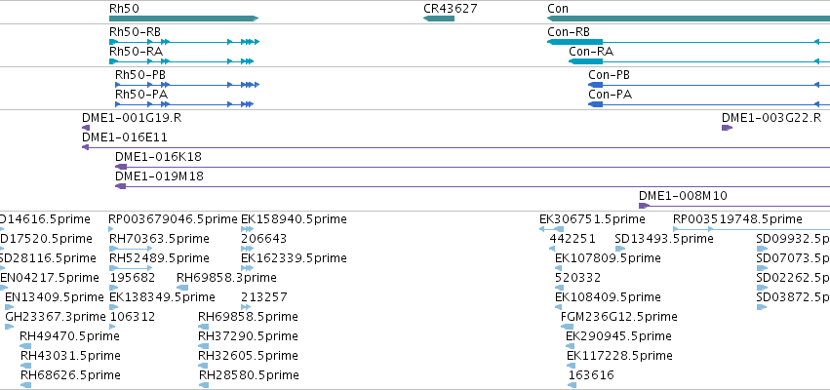The height and width of the screenshot is (390, 830).
Task: Open the Rh50-RA transcript label
Action: (x=136, y=52)
